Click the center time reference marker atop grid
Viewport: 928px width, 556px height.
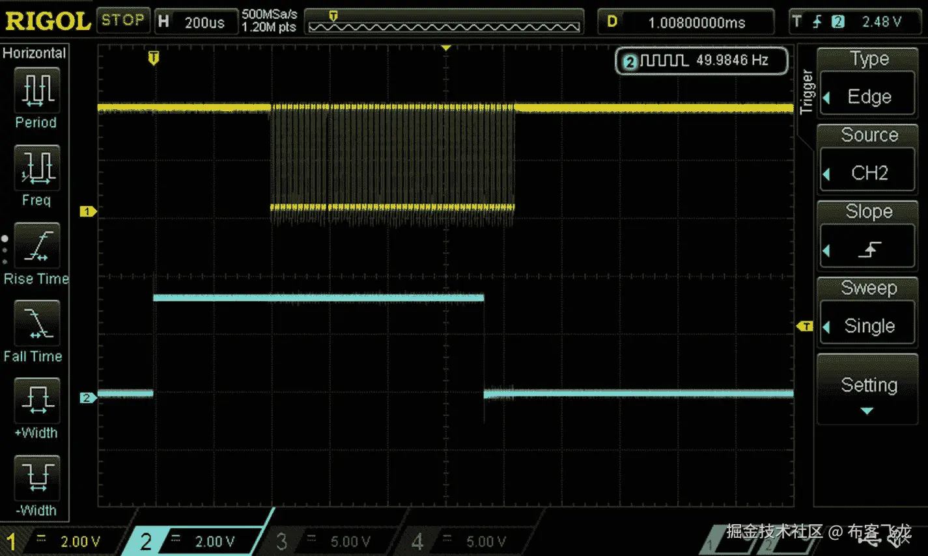tap(446, 48)
